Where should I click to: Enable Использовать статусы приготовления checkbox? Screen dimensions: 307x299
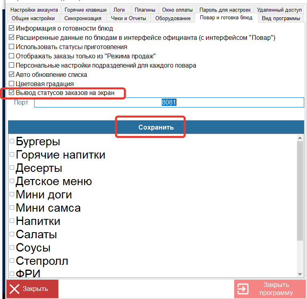(12, 47)
